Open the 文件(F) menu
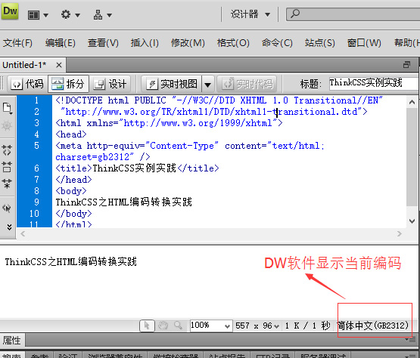420x358 pixels. (17, 43)
